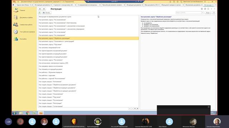The width and height of the screenshot is (229, 128).
Task: Show the +20 more participants
Action: pos(9,122)
